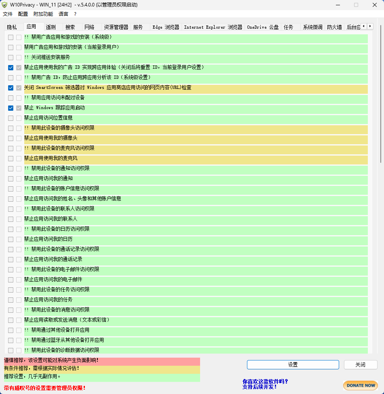Uncheck first box for 禁止应用使用我的广告 ID

tap(11, 67)
